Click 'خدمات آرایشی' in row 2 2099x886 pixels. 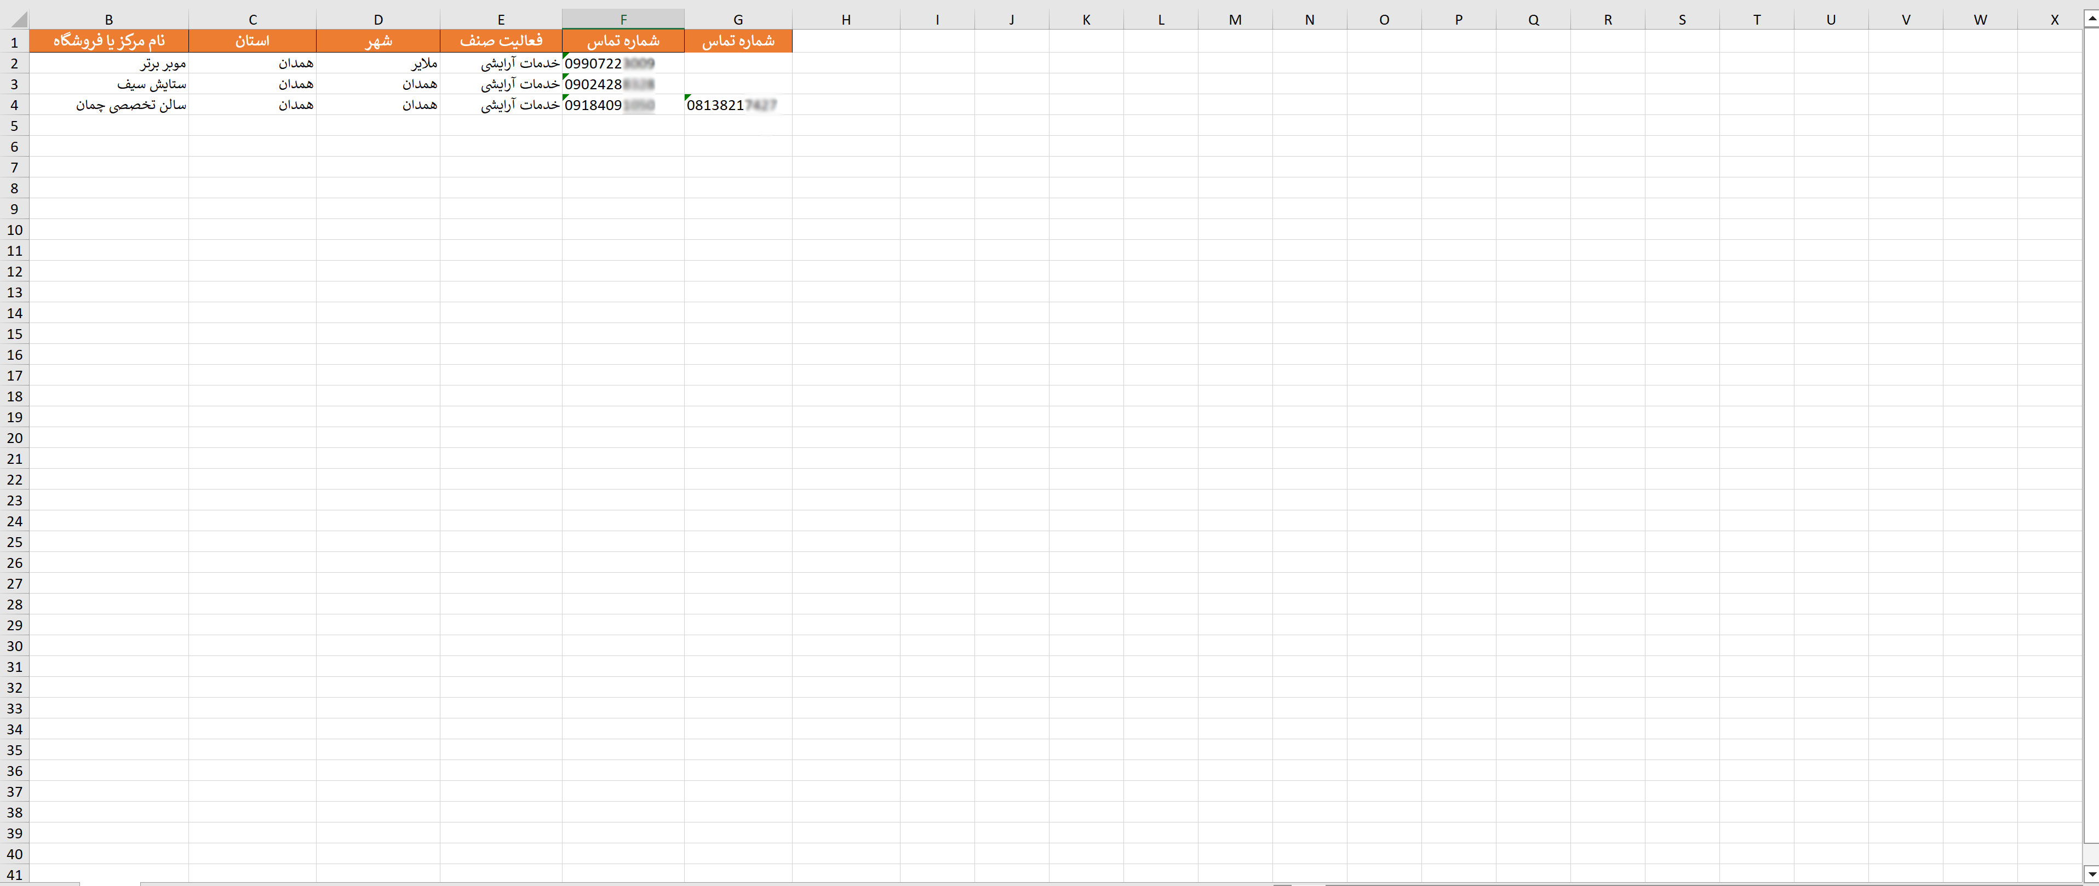click(501, 64)
